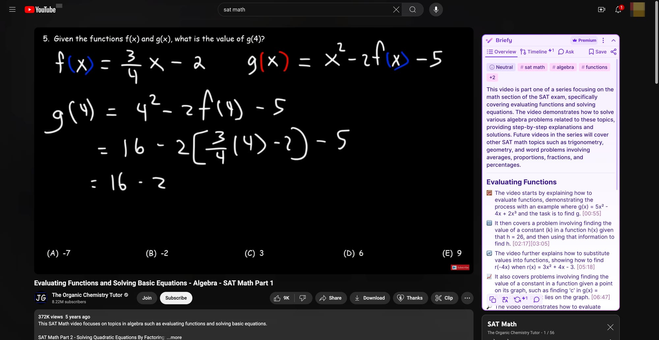Click the Briefy panel scrollbar

616,125
